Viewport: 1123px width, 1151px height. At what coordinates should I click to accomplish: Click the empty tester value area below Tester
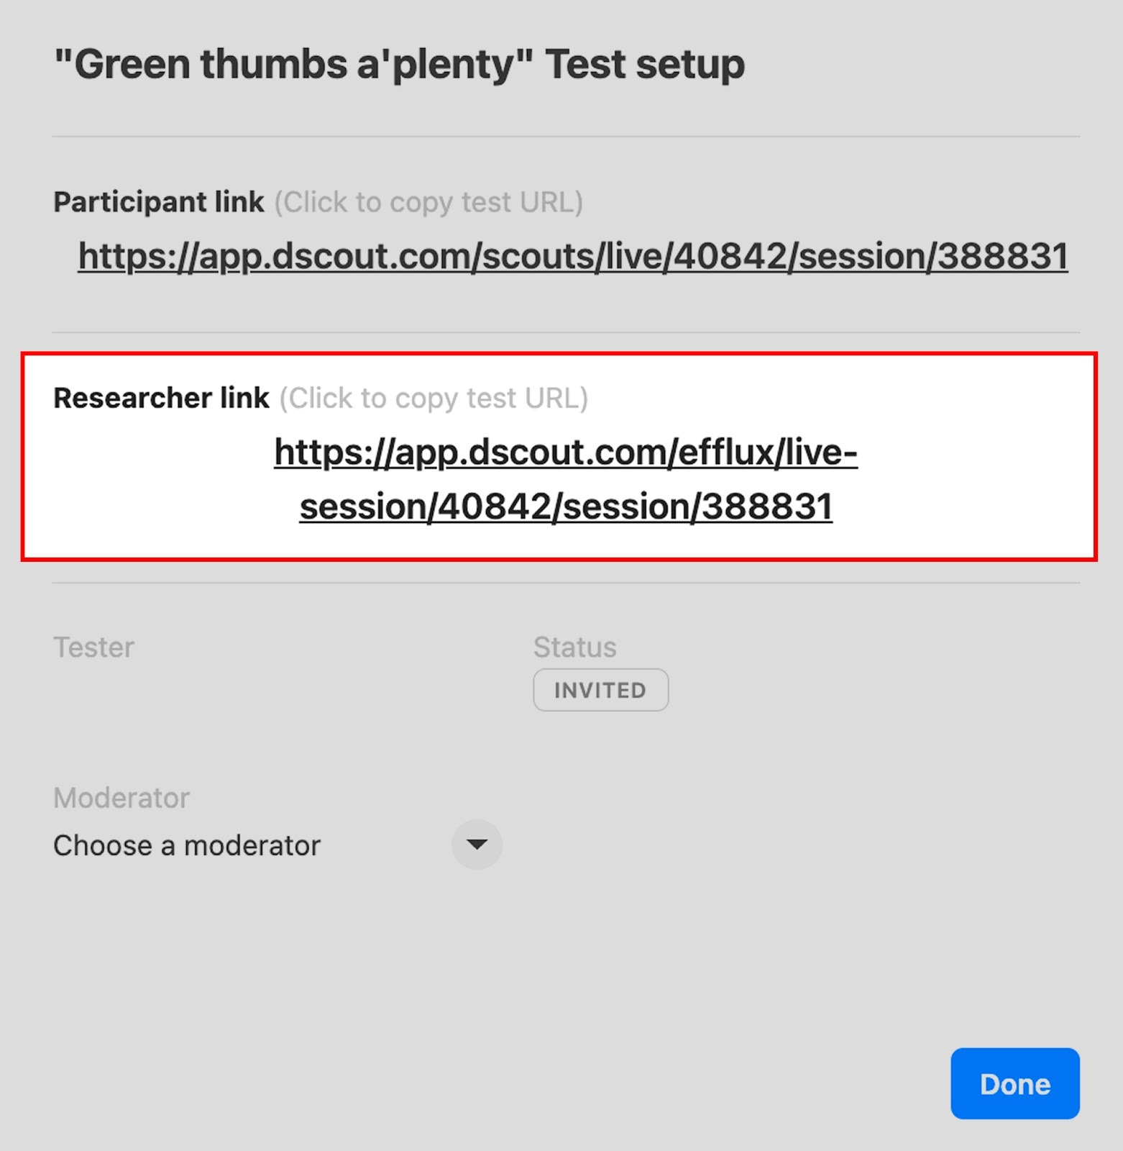pos(216,691)
